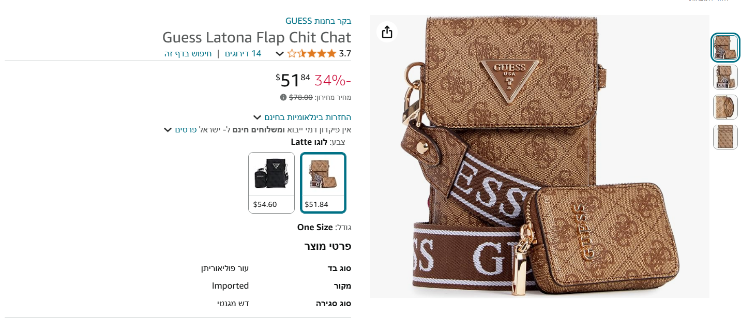756x330 pixels.
Task: Click the Guess Latona Flap Chit Chat title
Action: click(x=256, y=37)
